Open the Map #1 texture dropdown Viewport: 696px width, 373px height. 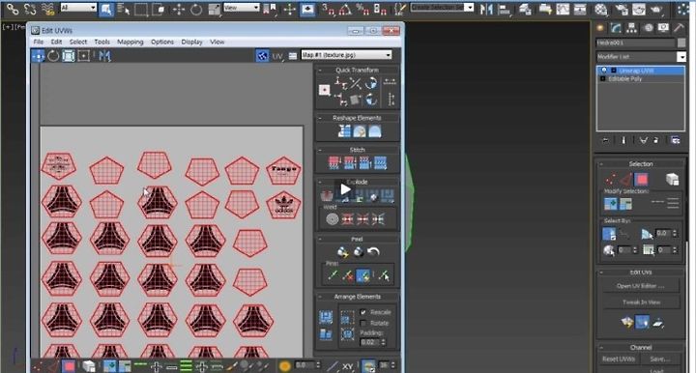(x=346, y=55)
